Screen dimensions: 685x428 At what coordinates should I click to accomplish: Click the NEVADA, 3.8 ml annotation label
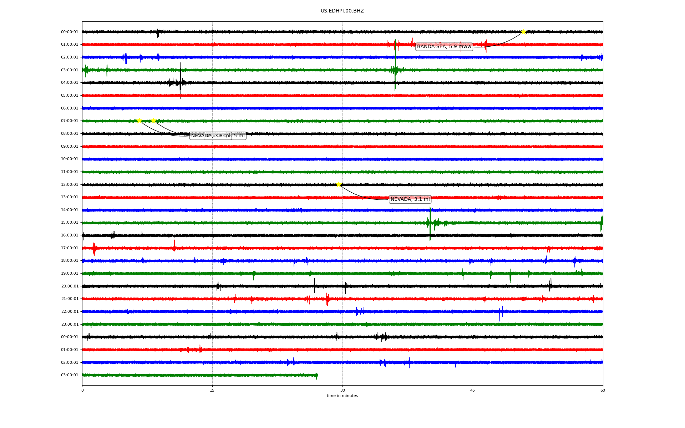pyautogui.click(x=211, y=136)
